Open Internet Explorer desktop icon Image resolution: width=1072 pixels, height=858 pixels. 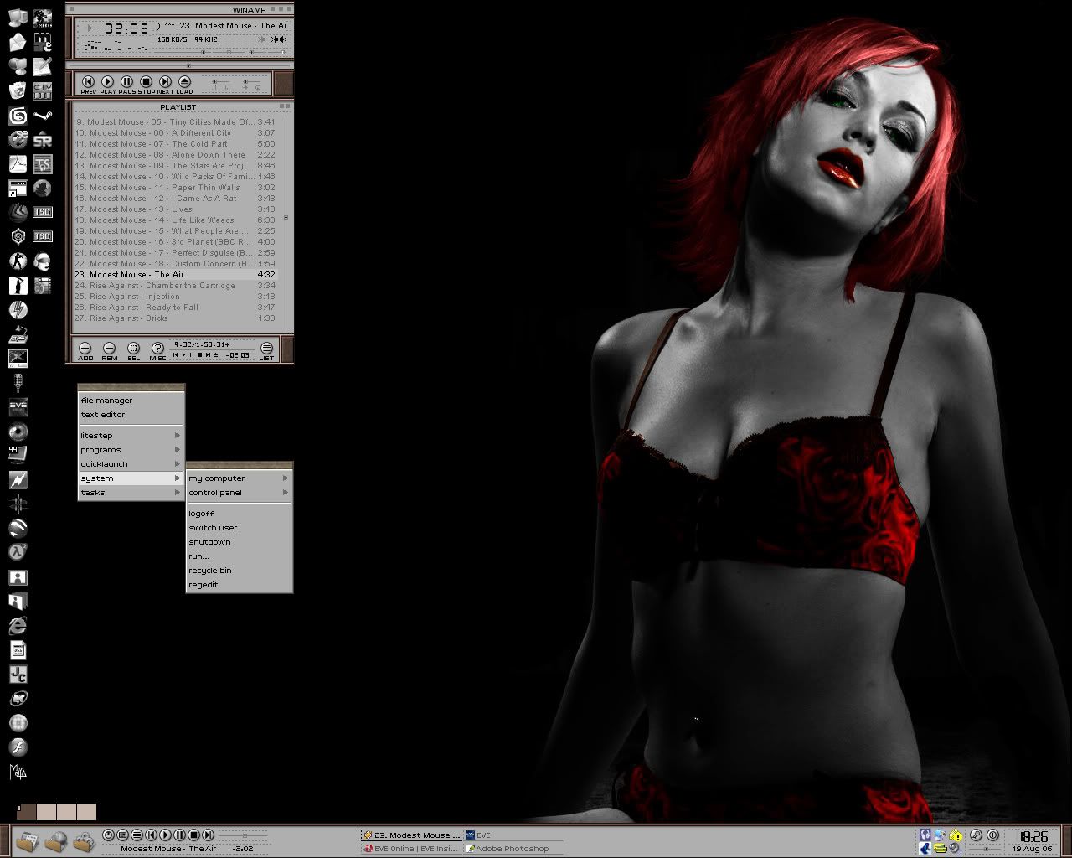point(18,625)
